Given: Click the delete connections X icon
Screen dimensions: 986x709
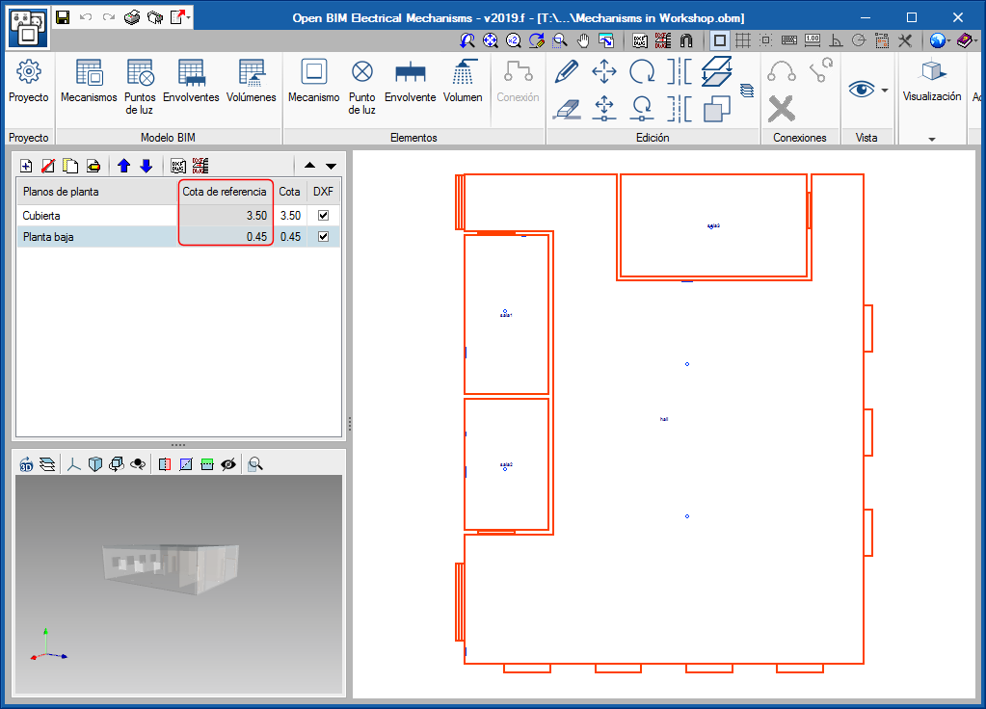Looking at the screenshot, I should click(781, 109).
